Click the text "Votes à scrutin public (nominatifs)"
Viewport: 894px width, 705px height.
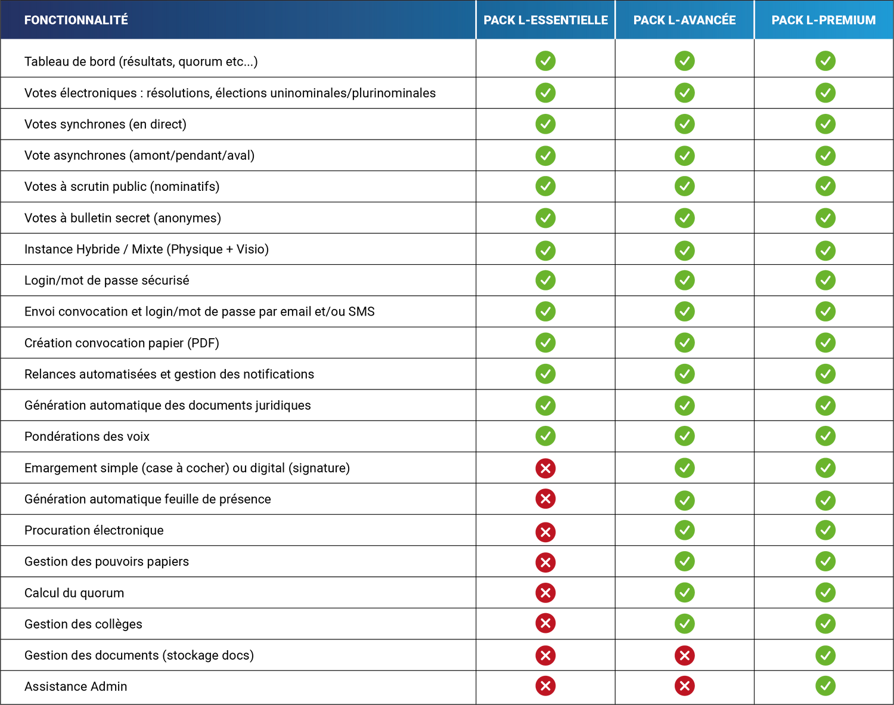pyautogui.click(x=122, y=187)
